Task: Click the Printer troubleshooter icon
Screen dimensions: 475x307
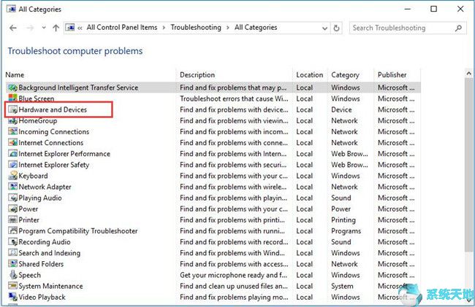Action: pyautogui.click(x=12, y=220)
